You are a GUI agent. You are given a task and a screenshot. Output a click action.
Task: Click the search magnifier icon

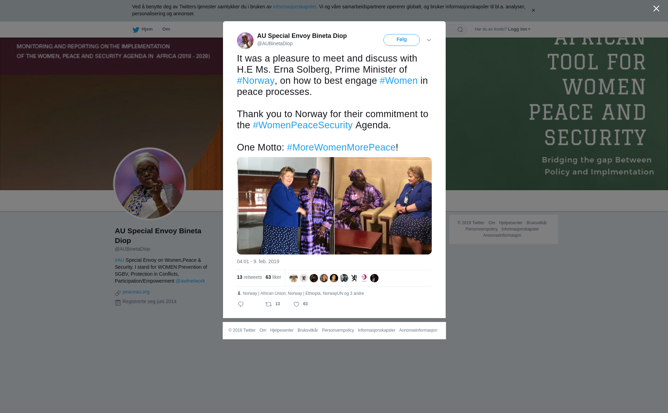tap(460, 30)
